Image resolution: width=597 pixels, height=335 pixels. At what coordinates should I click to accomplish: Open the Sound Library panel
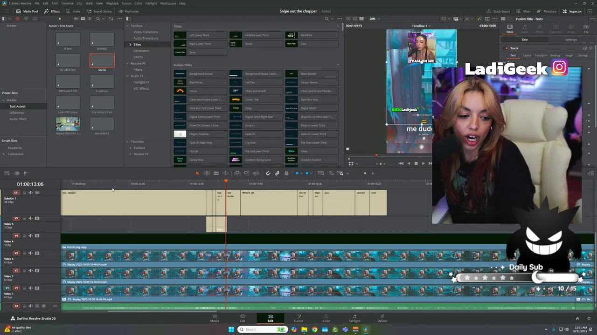[x=99, y=11]
